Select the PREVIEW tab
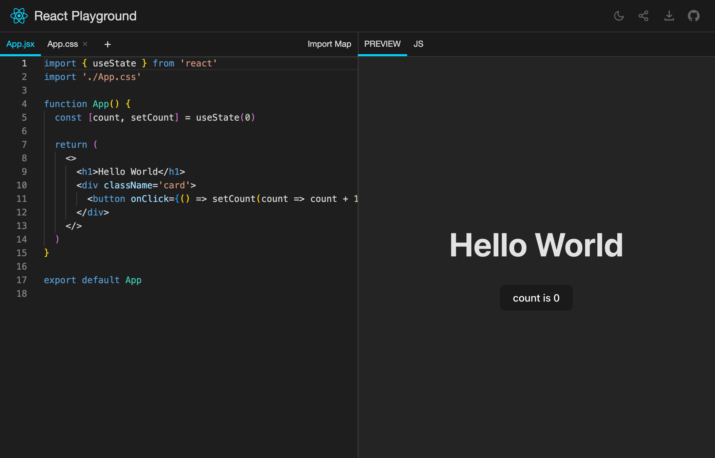This screenshot has height=458, width=715. click(x=382, y=44)
